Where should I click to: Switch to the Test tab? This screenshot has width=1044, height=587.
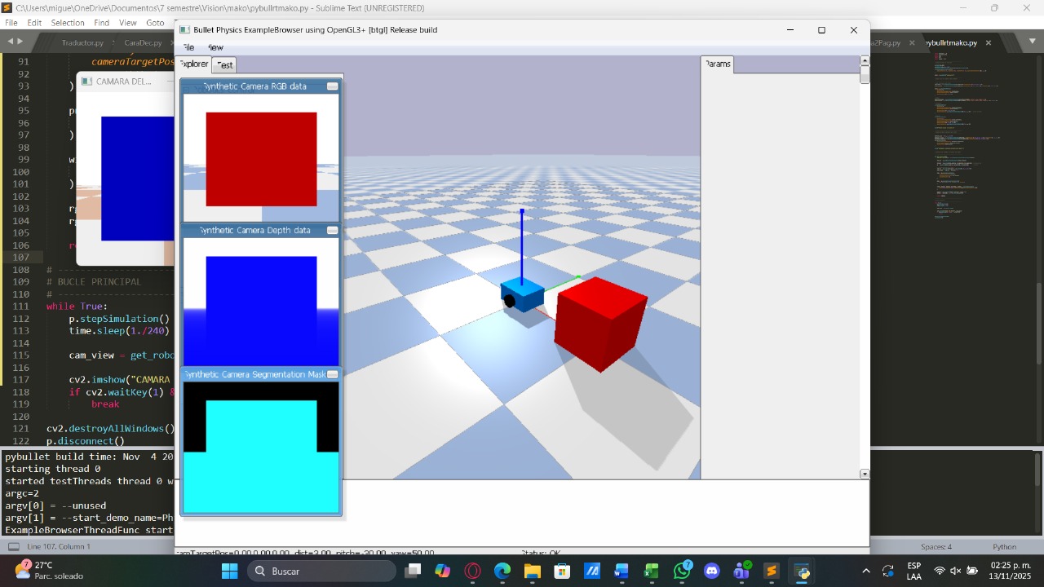pyautogui.click(x=224, y=64)
